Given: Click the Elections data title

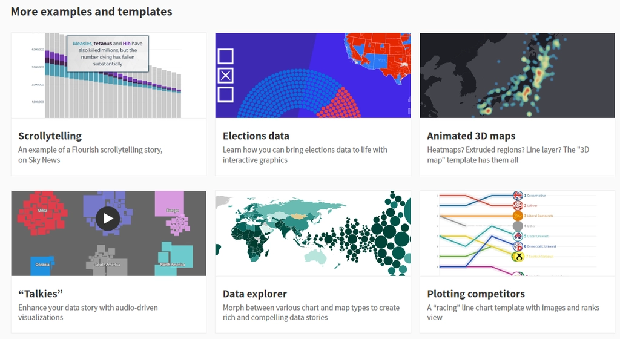Looking at the screenshot, I should click(x=256, y=136).
